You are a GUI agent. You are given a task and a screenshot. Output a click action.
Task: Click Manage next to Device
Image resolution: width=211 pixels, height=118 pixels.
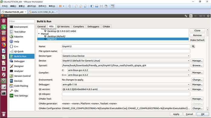click(x=197, y=61)
